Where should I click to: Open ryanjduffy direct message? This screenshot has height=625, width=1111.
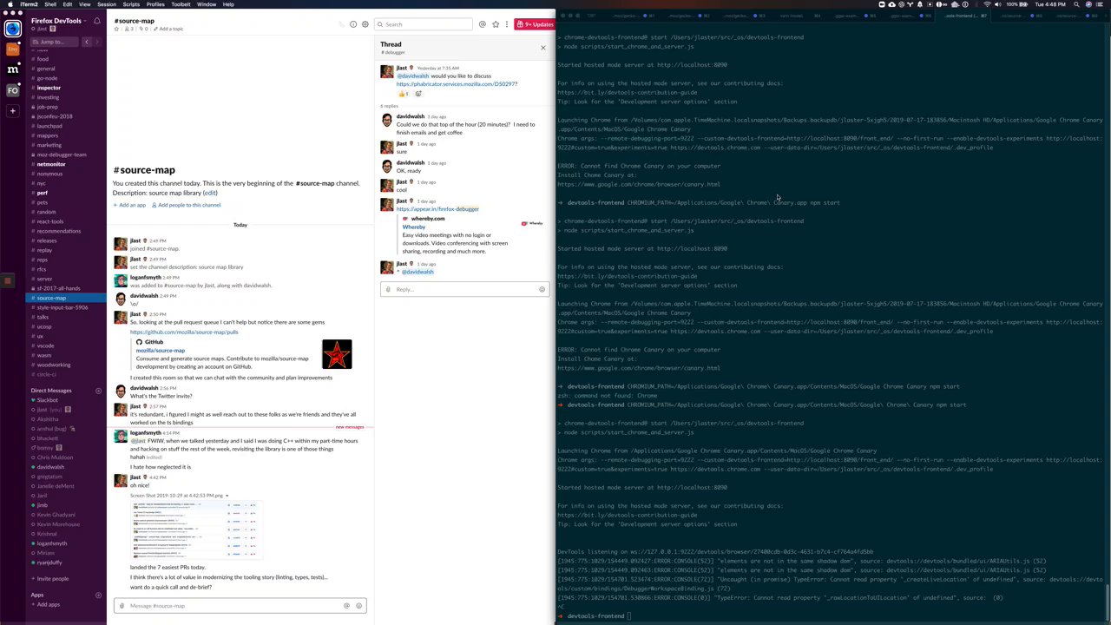coord(49,562)
